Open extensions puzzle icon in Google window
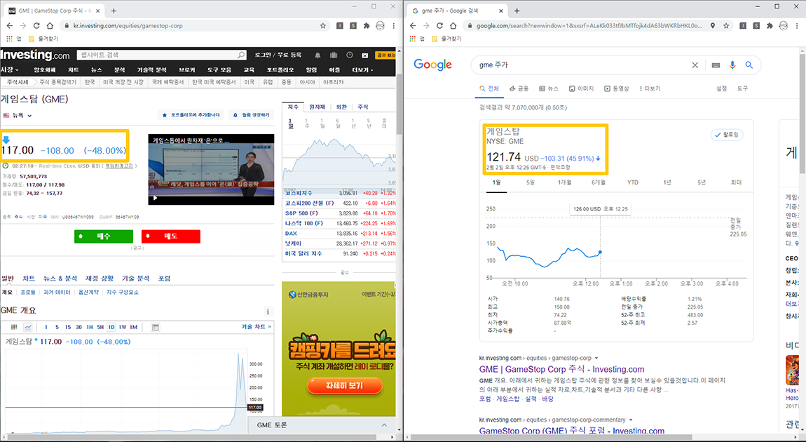Image resolution: width=806 pixels, height=442 pixels. point(770,26)
